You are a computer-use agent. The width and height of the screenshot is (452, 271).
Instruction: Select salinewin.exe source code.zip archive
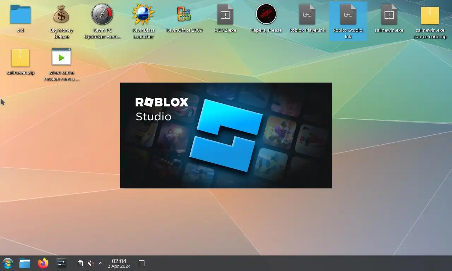click(x=430, y=15)
